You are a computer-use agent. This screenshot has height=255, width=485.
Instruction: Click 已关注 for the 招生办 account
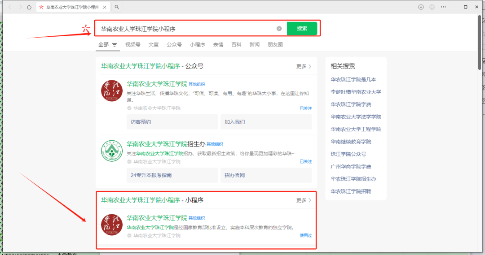306,161
